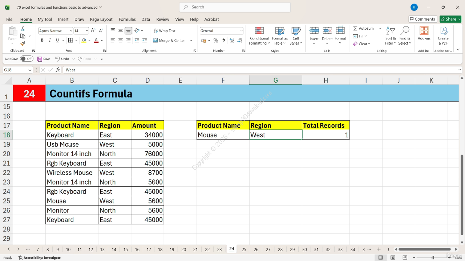Switch to sheet tab 25
The height and width of the screenshot is (261, 465).
(244, 249)
